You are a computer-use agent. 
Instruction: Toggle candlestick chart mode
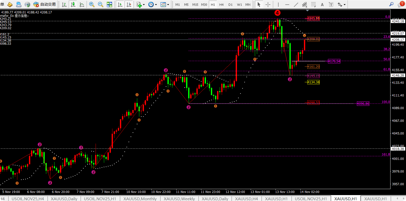point(73,4)
